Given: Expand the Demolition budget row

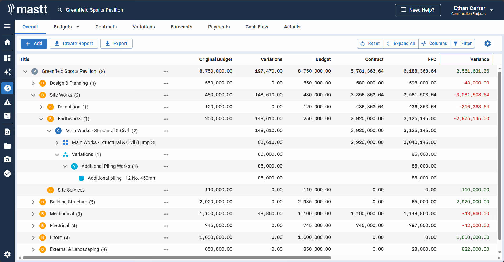Looking at the screenshot, I should 41,107.
